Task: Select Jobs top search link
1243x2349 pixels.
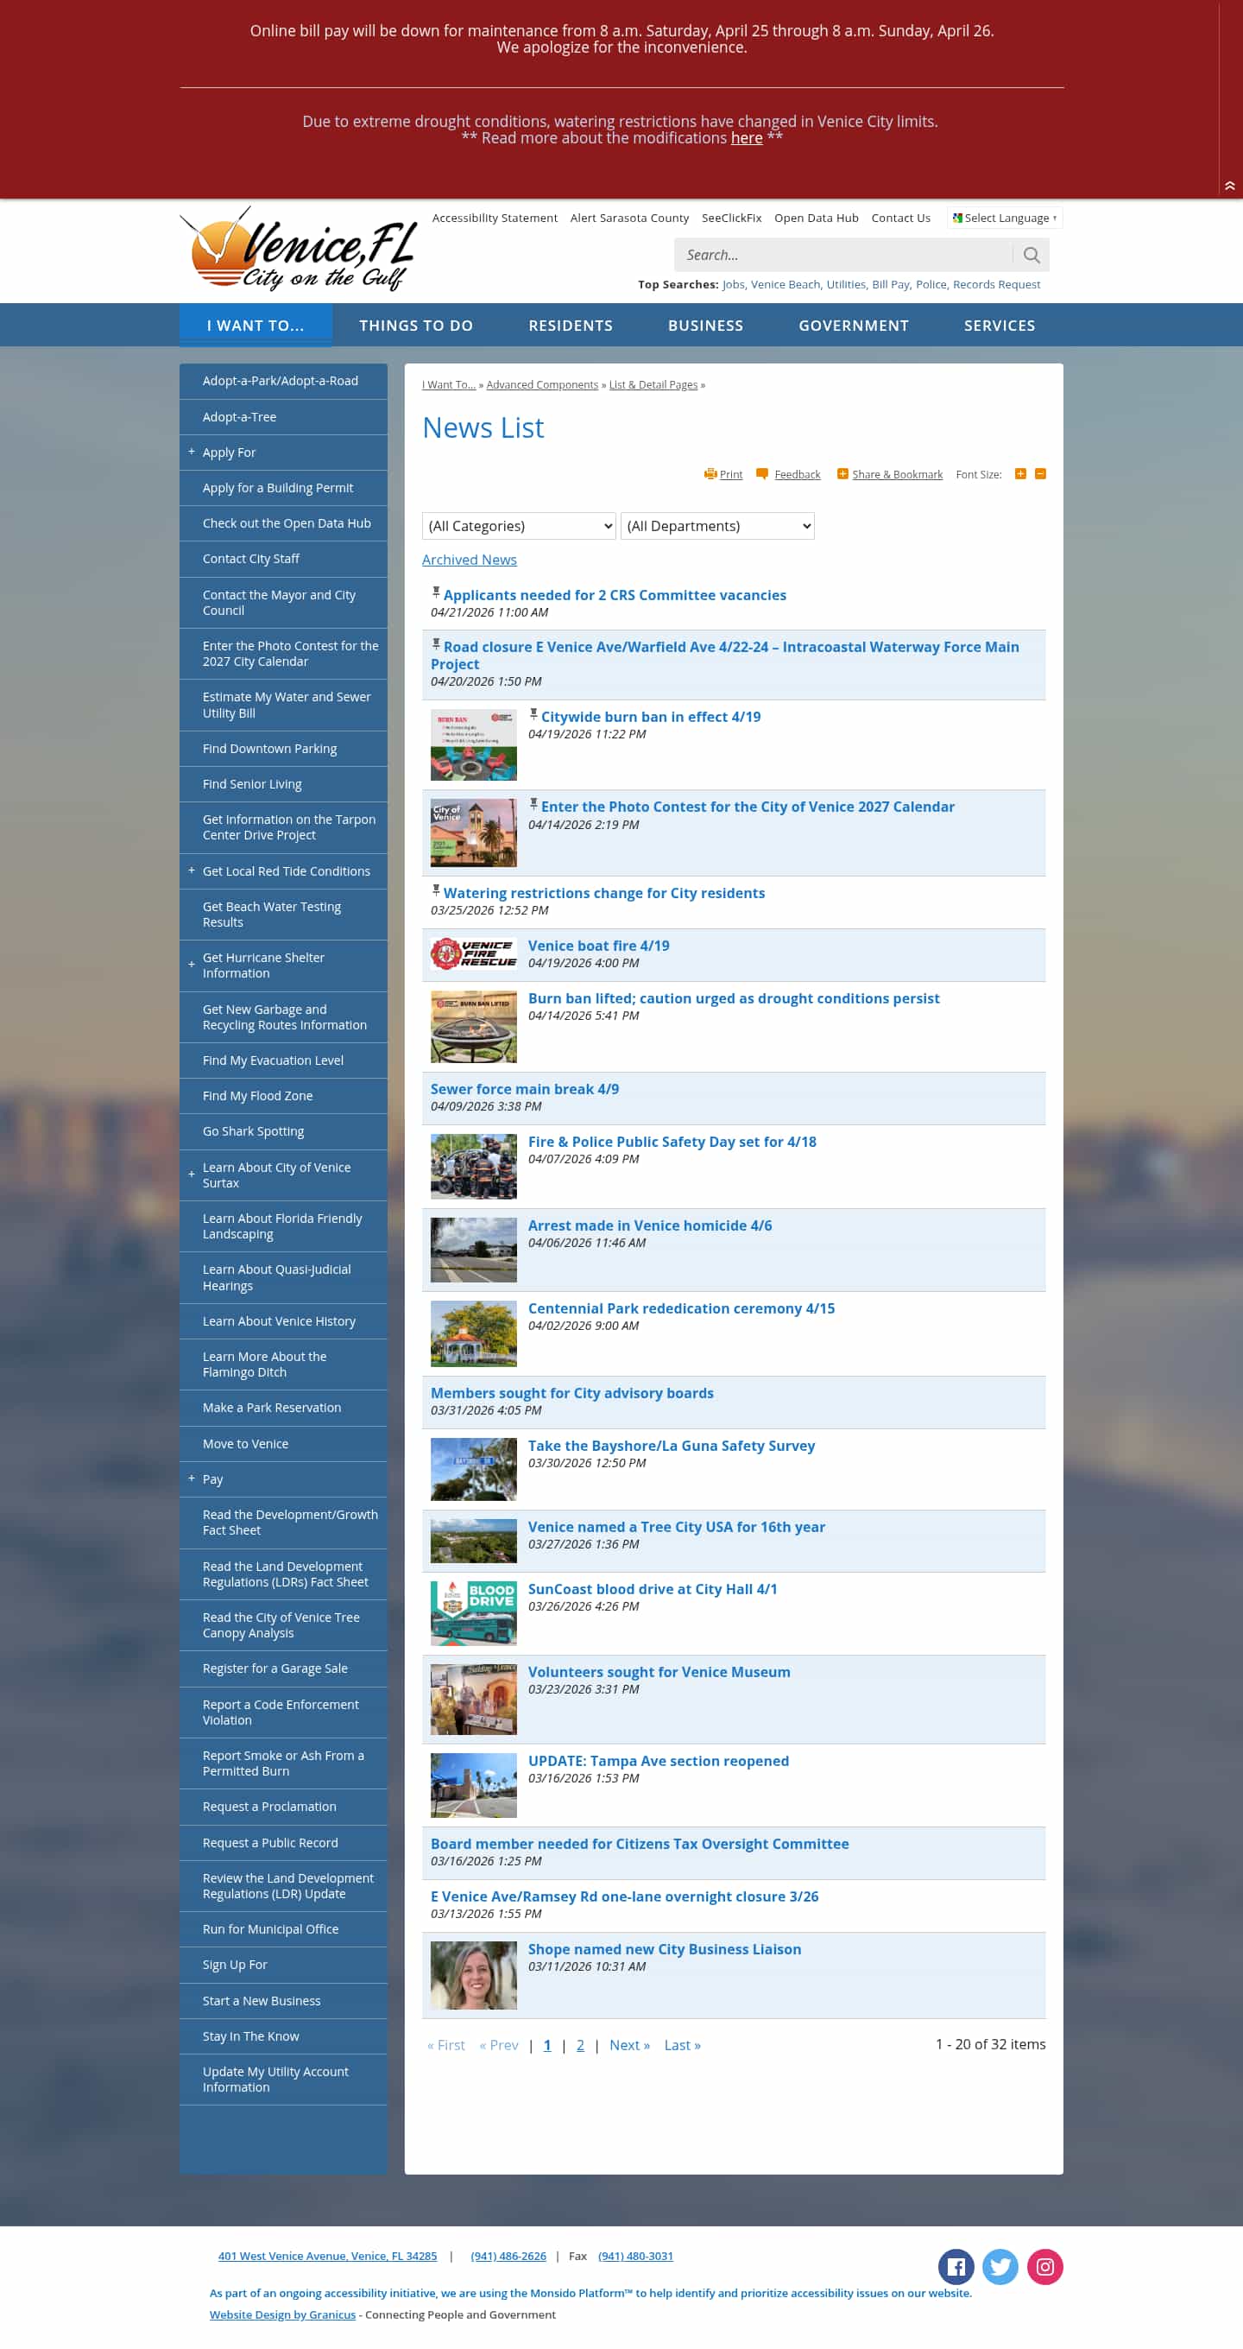Action: pos(734,284)
